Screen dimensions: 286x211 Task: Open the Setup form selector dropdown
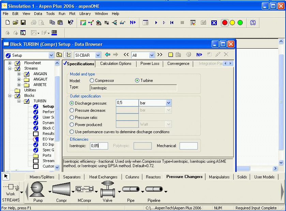tap(51, 55)
